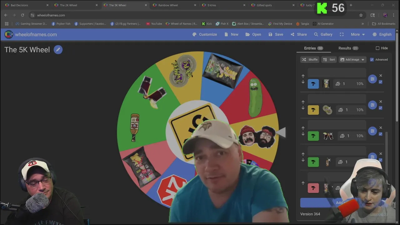Remove image from green glasses entry
400x225 pixels.
(331, 134)
